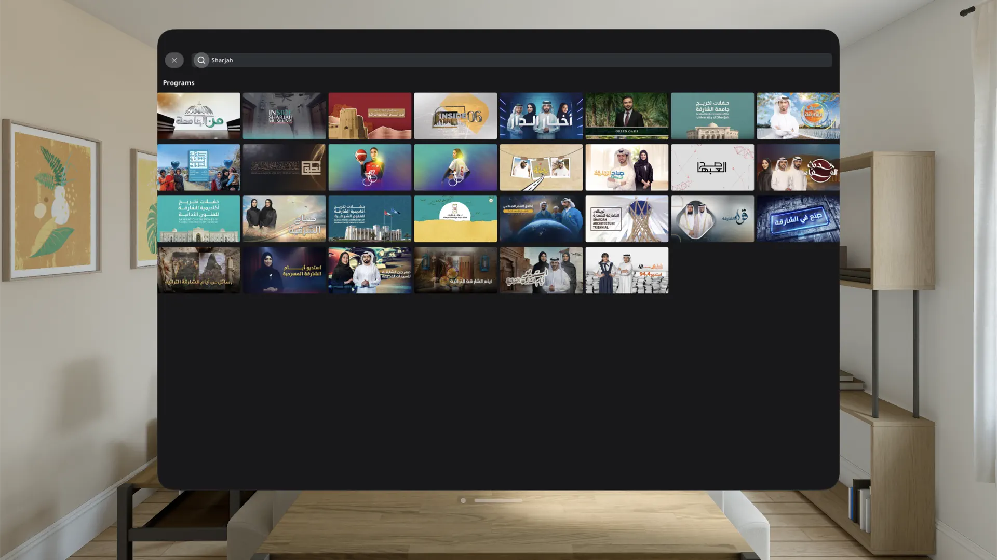Open the children with blue hearts thumbnail
Viewport: 997px width, 560px height.
click(198, 167)
